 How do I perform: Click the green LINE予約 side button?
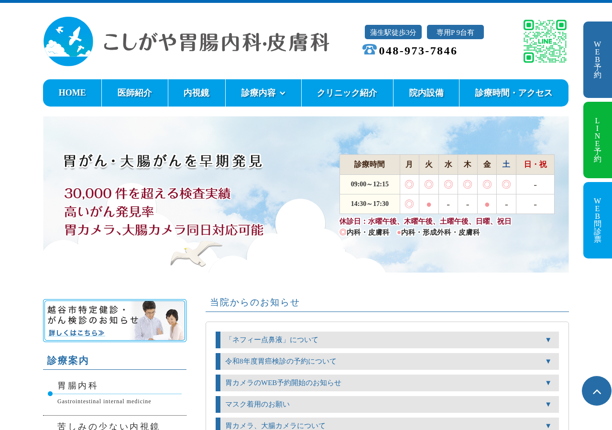click(598, 140)
